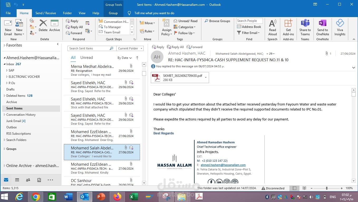358x202 pixels.
Task: Open the Filter Email dropdown
Action: 248,33
